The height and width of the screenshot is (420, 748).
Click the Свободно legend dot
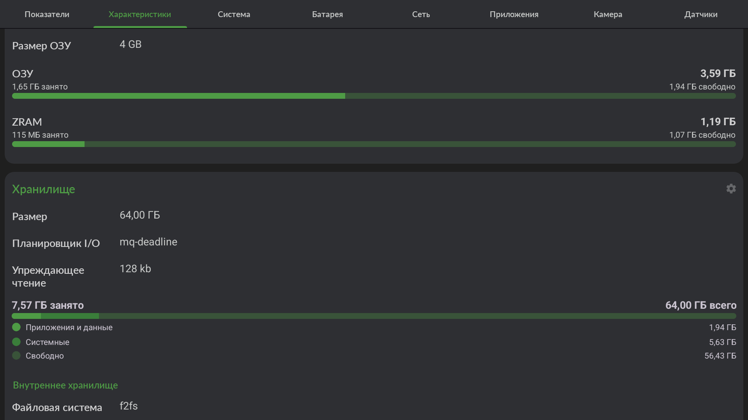coord(16,355)
